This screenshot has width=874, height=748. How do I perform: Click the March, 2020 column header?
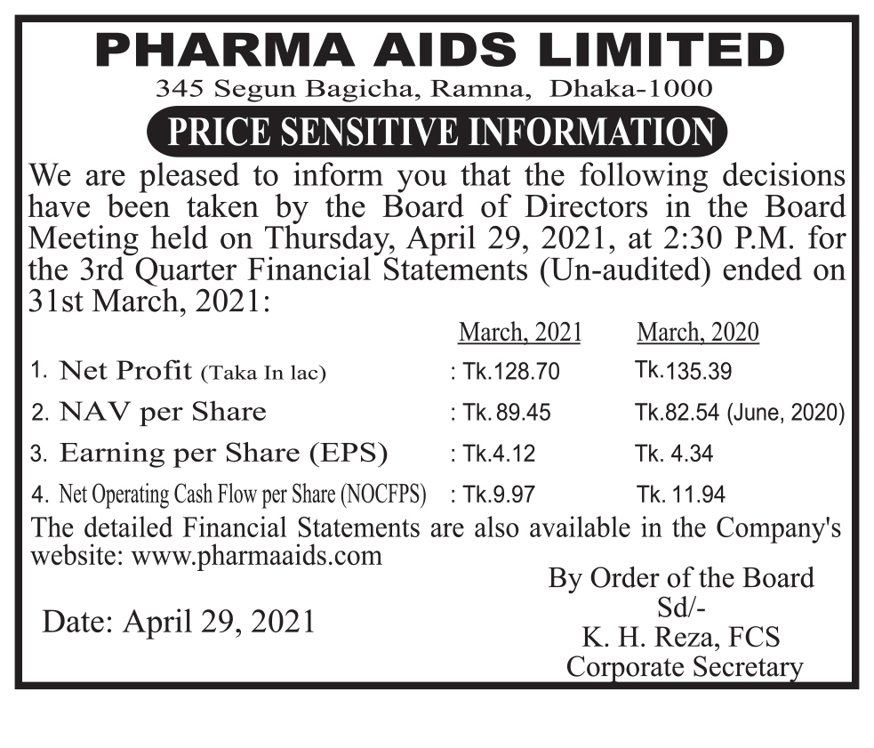698,334
